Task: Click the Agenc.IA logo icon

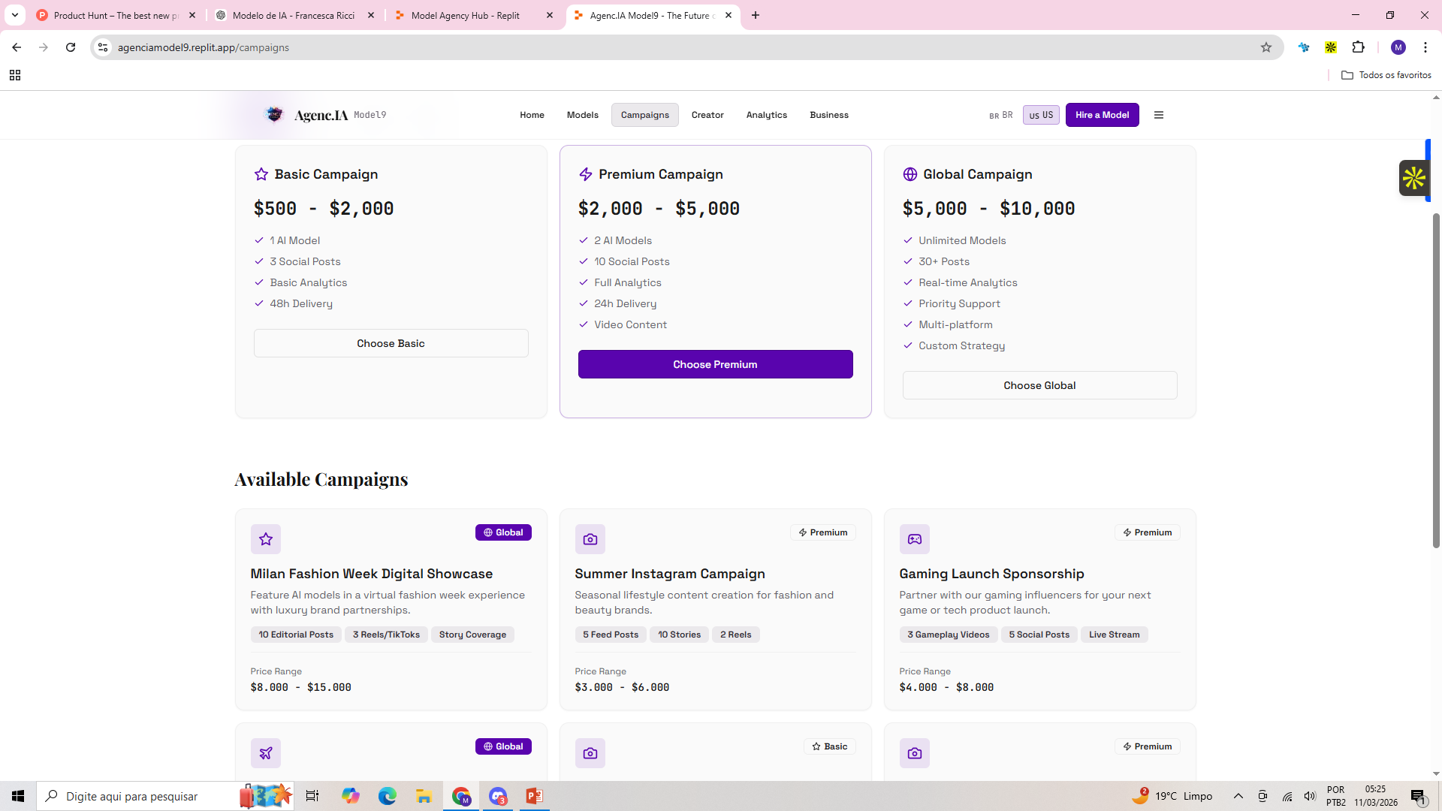Action: [x=275, y=114]
